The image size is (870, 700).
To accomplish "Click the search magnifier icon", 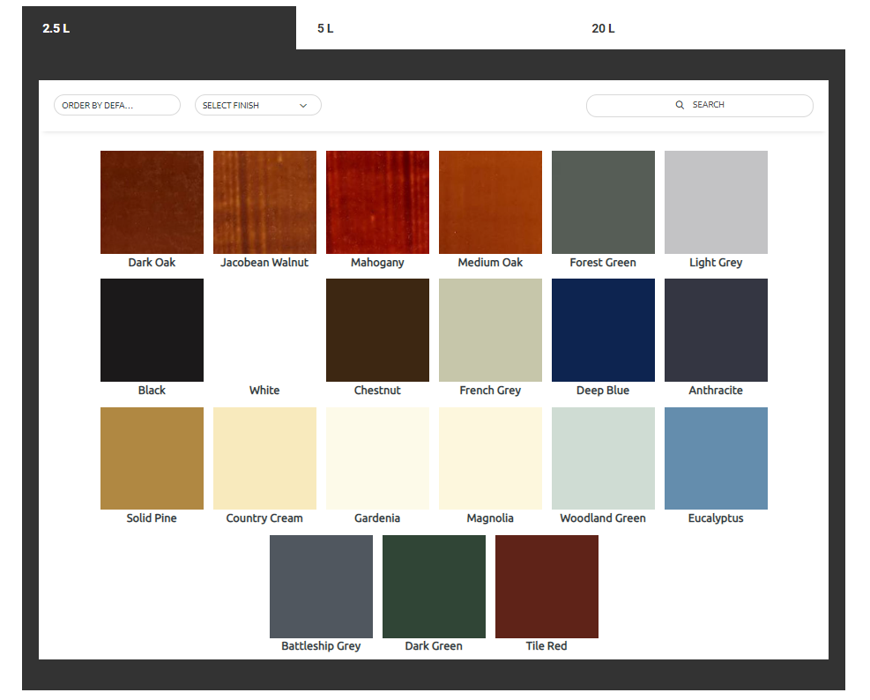I will (680, 105).
